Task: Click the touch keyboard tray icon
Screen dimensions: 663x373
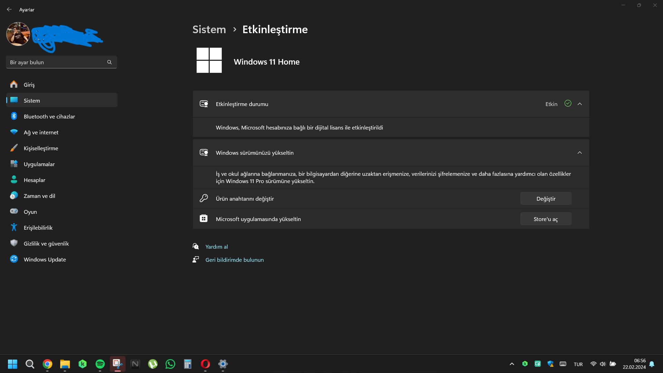Action: [x=563, y=364]
